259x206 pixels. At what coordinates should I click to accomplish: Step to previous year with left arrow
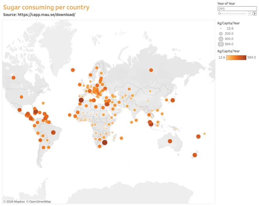250,13
